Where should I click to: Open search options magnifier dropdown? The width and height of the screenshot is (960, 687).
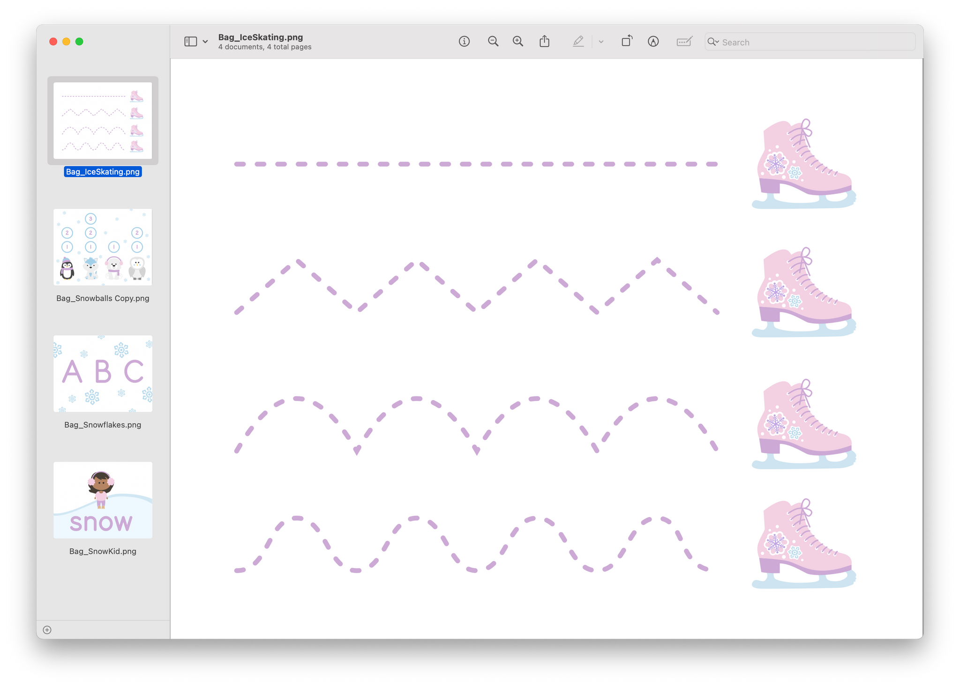(713, 42)
